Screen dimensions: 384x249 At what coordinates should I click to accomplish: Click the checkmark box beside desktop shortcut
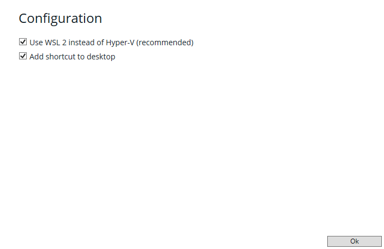pyautogui.click(x=23, y=56)
